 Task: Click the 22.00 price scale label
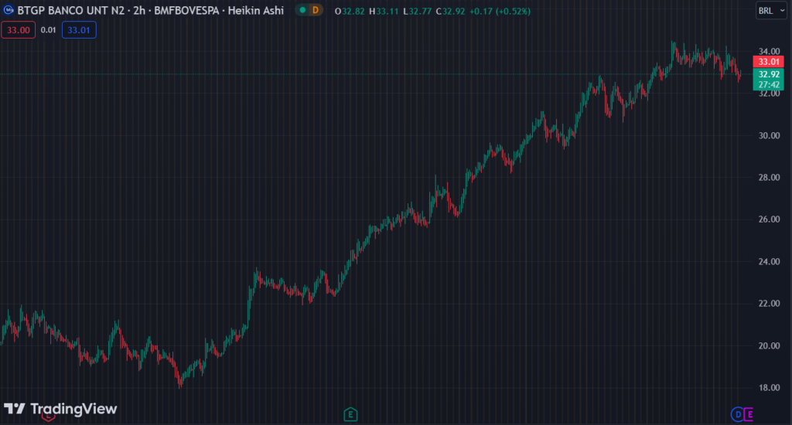[x=769, y=304]
